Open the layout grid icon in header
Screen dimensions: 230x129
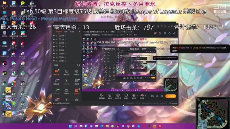point(165,33)
